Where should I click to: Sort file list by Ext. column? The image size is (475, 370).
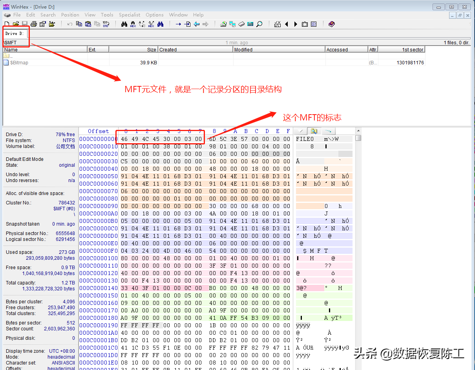(x=98, y=49)
